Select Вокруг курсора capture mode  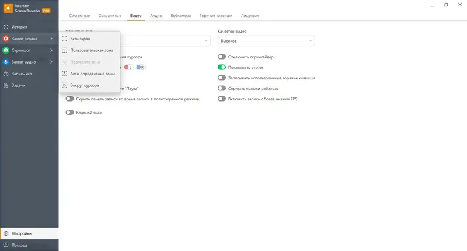[90, 85]
